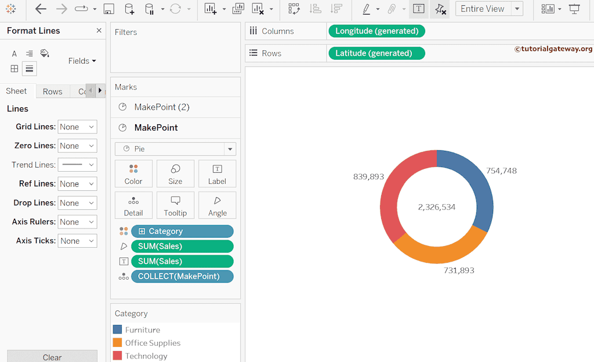Click the Detail marks button
Image resolution: width=594 pixels, height=362 pixels.
click(x=133, y=205)
